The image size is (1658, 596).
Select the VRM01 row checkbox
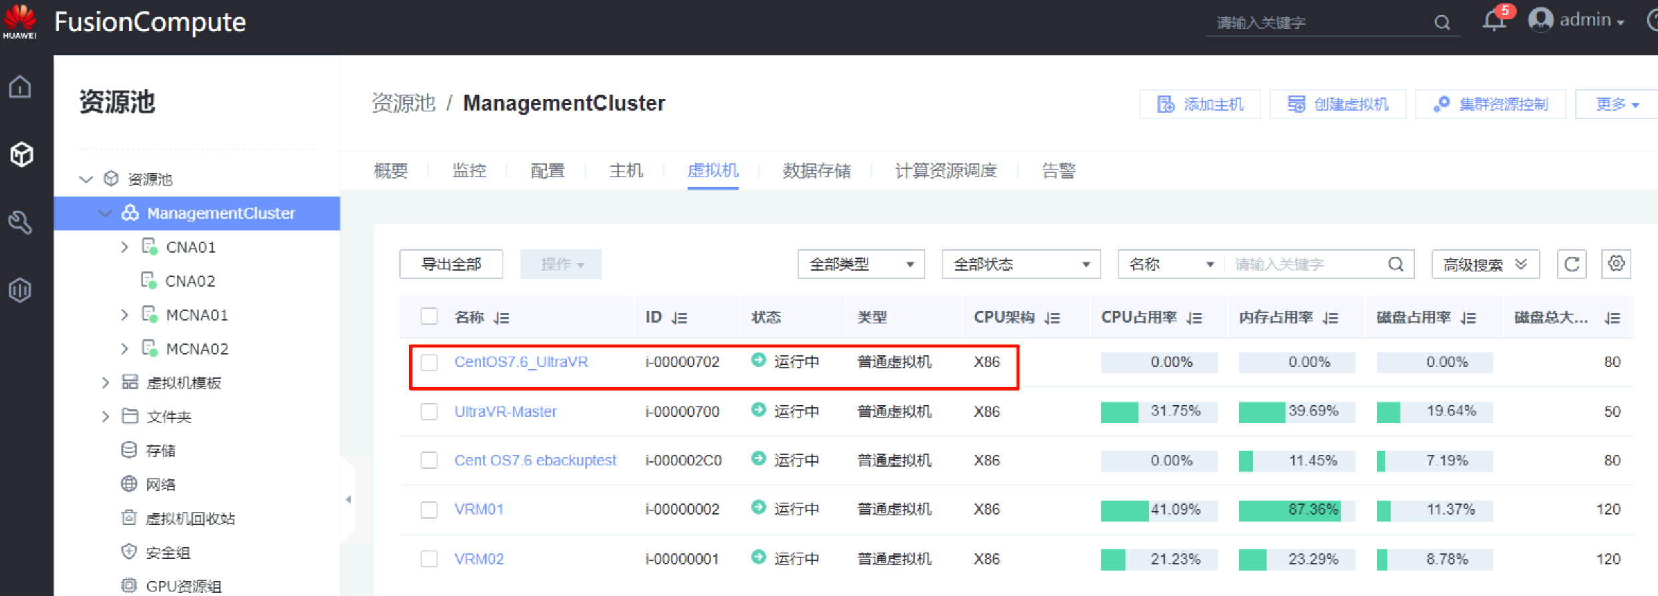click(x=429, y=510)
